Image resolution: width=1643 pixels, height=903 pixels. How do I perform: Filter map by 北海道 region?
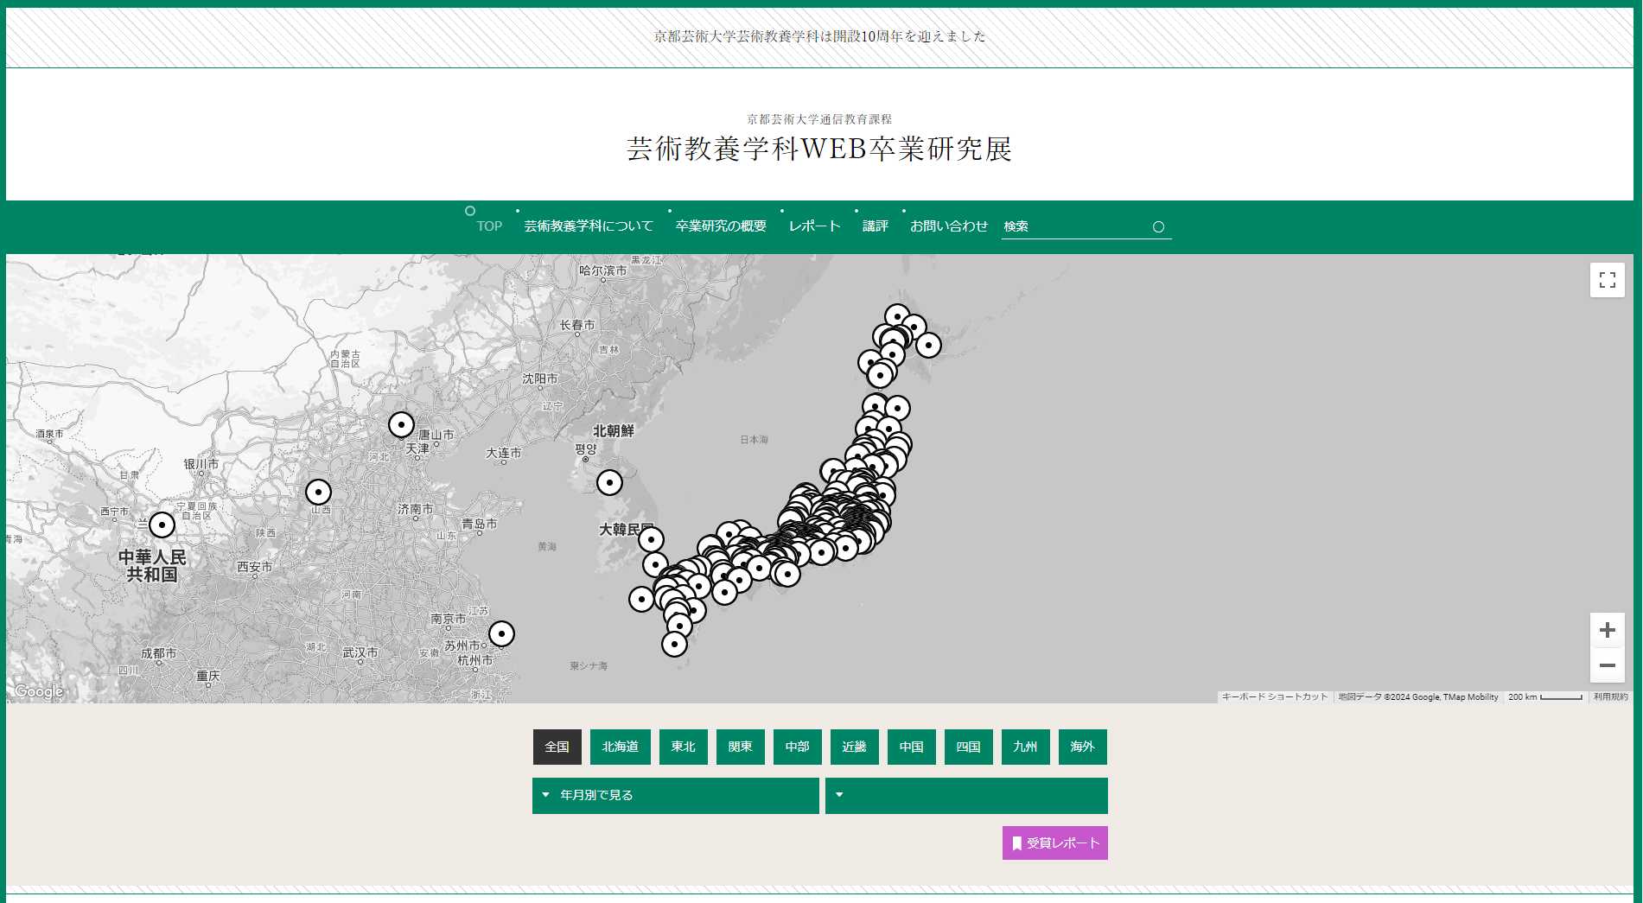[620, 747]
